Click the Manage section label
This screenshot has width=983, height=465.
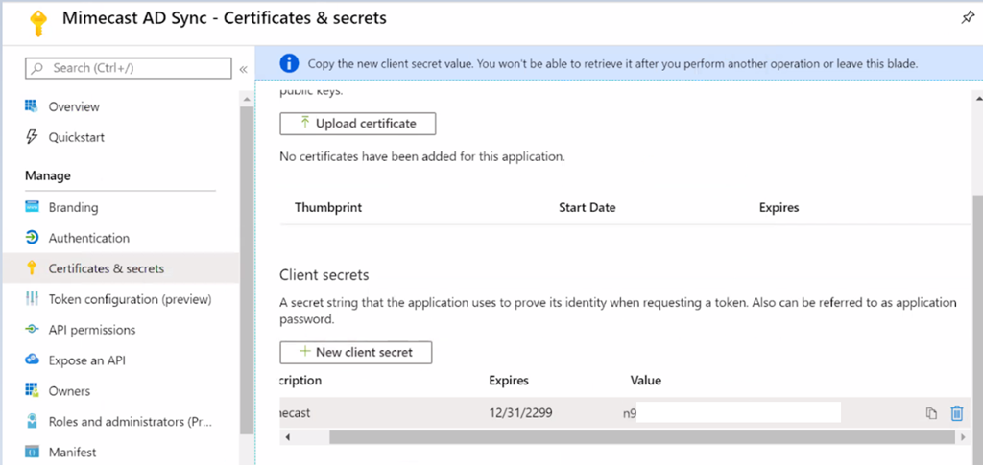click(x=48, y=175)
